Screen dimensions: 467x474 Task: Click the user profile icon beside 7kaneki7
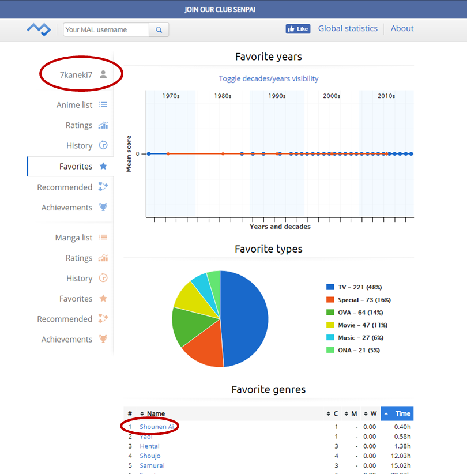pyautogui.click(x=103, y=74)
